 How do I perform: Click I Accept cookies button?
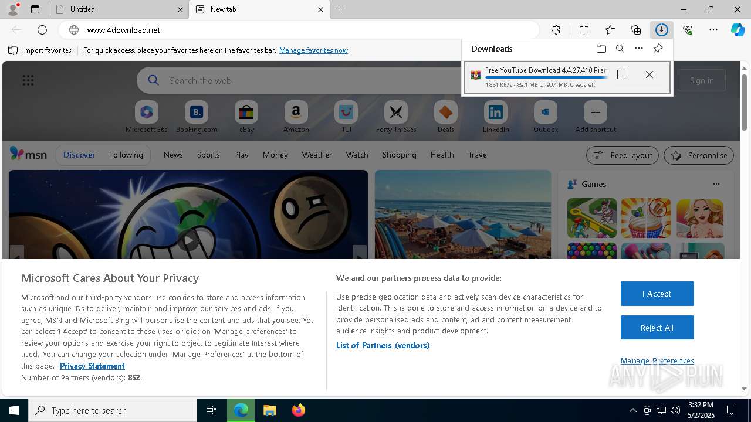[657, 294]
